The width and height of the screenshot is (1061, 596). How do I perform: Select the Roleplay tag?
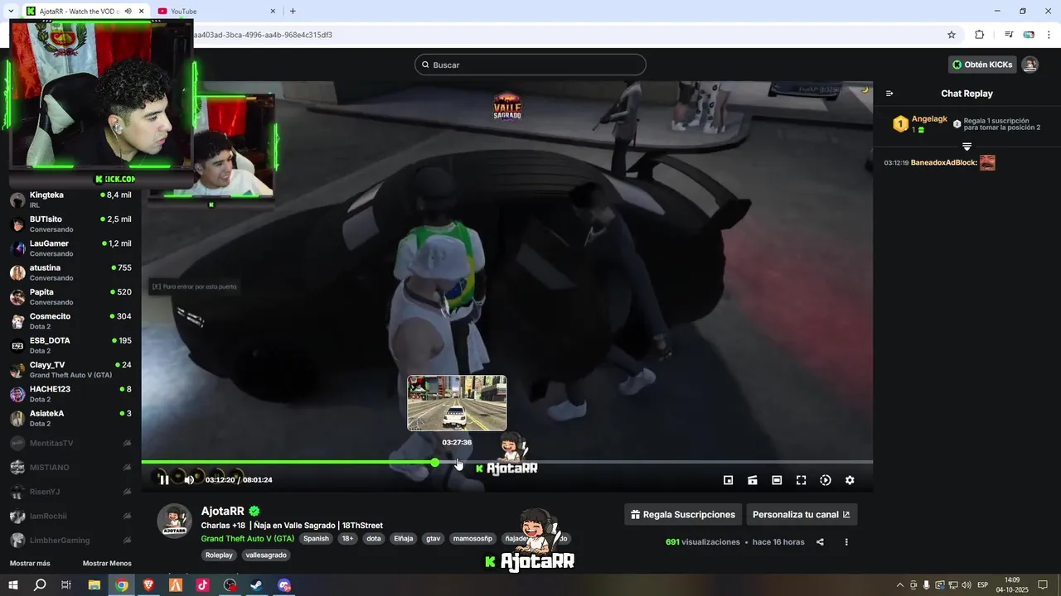tap(220, 555)
